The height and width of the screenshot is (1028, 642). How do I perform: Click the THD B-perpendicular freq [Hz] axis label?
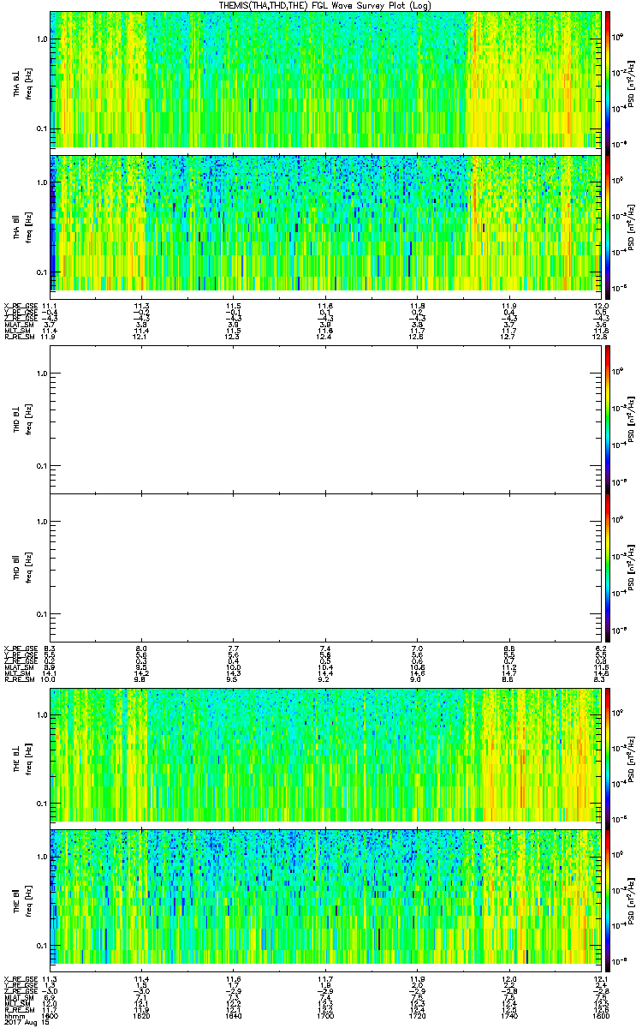[27, 419]
